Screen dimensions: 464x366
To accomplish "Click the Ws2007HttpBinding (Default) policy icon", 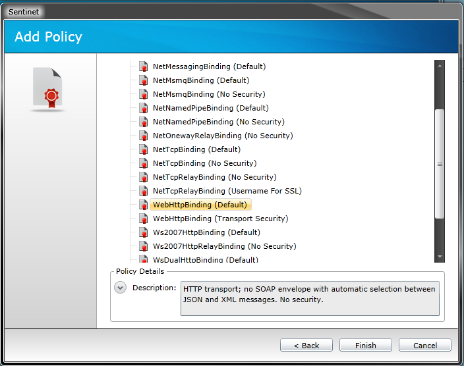I will pos(144,232).
